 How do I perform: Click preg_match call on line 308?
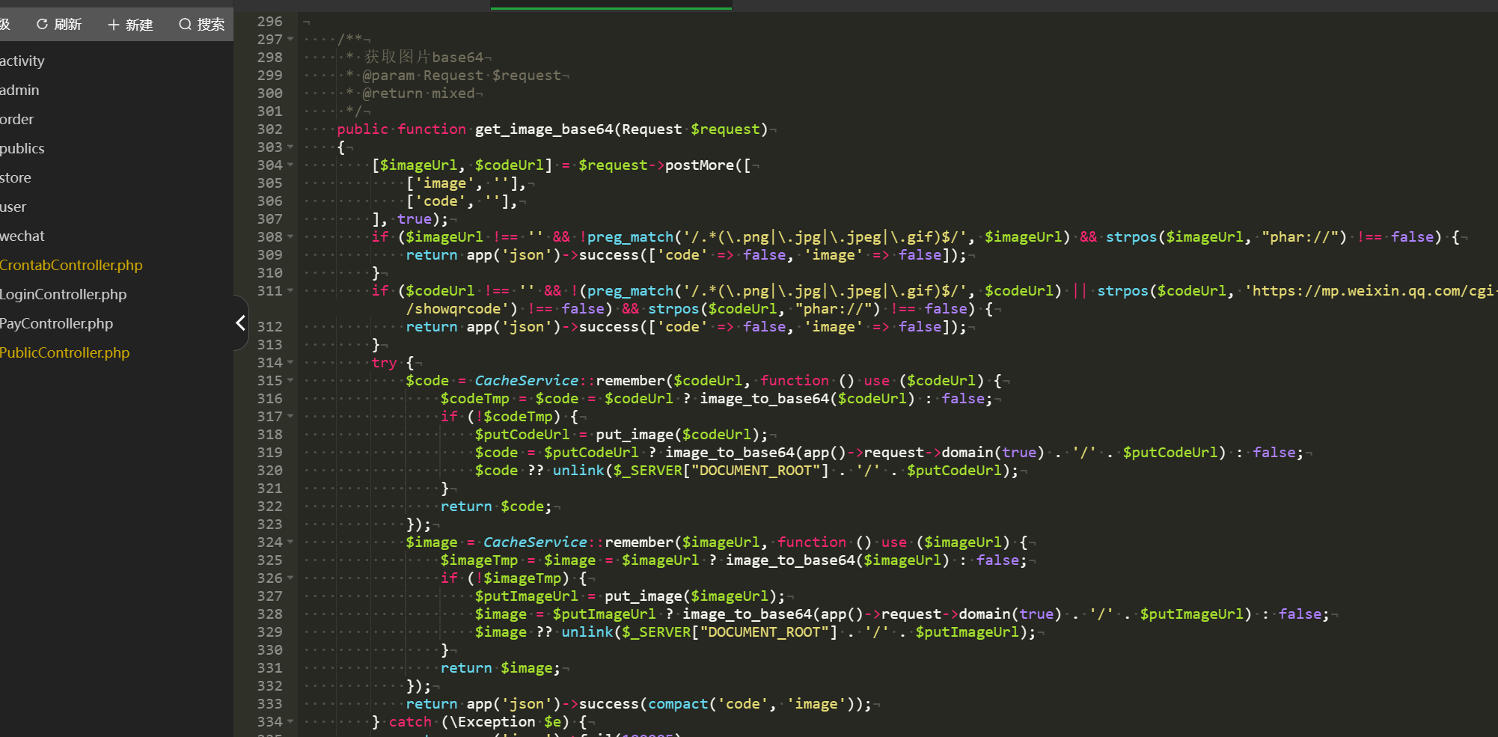click(x=631, y=236)
